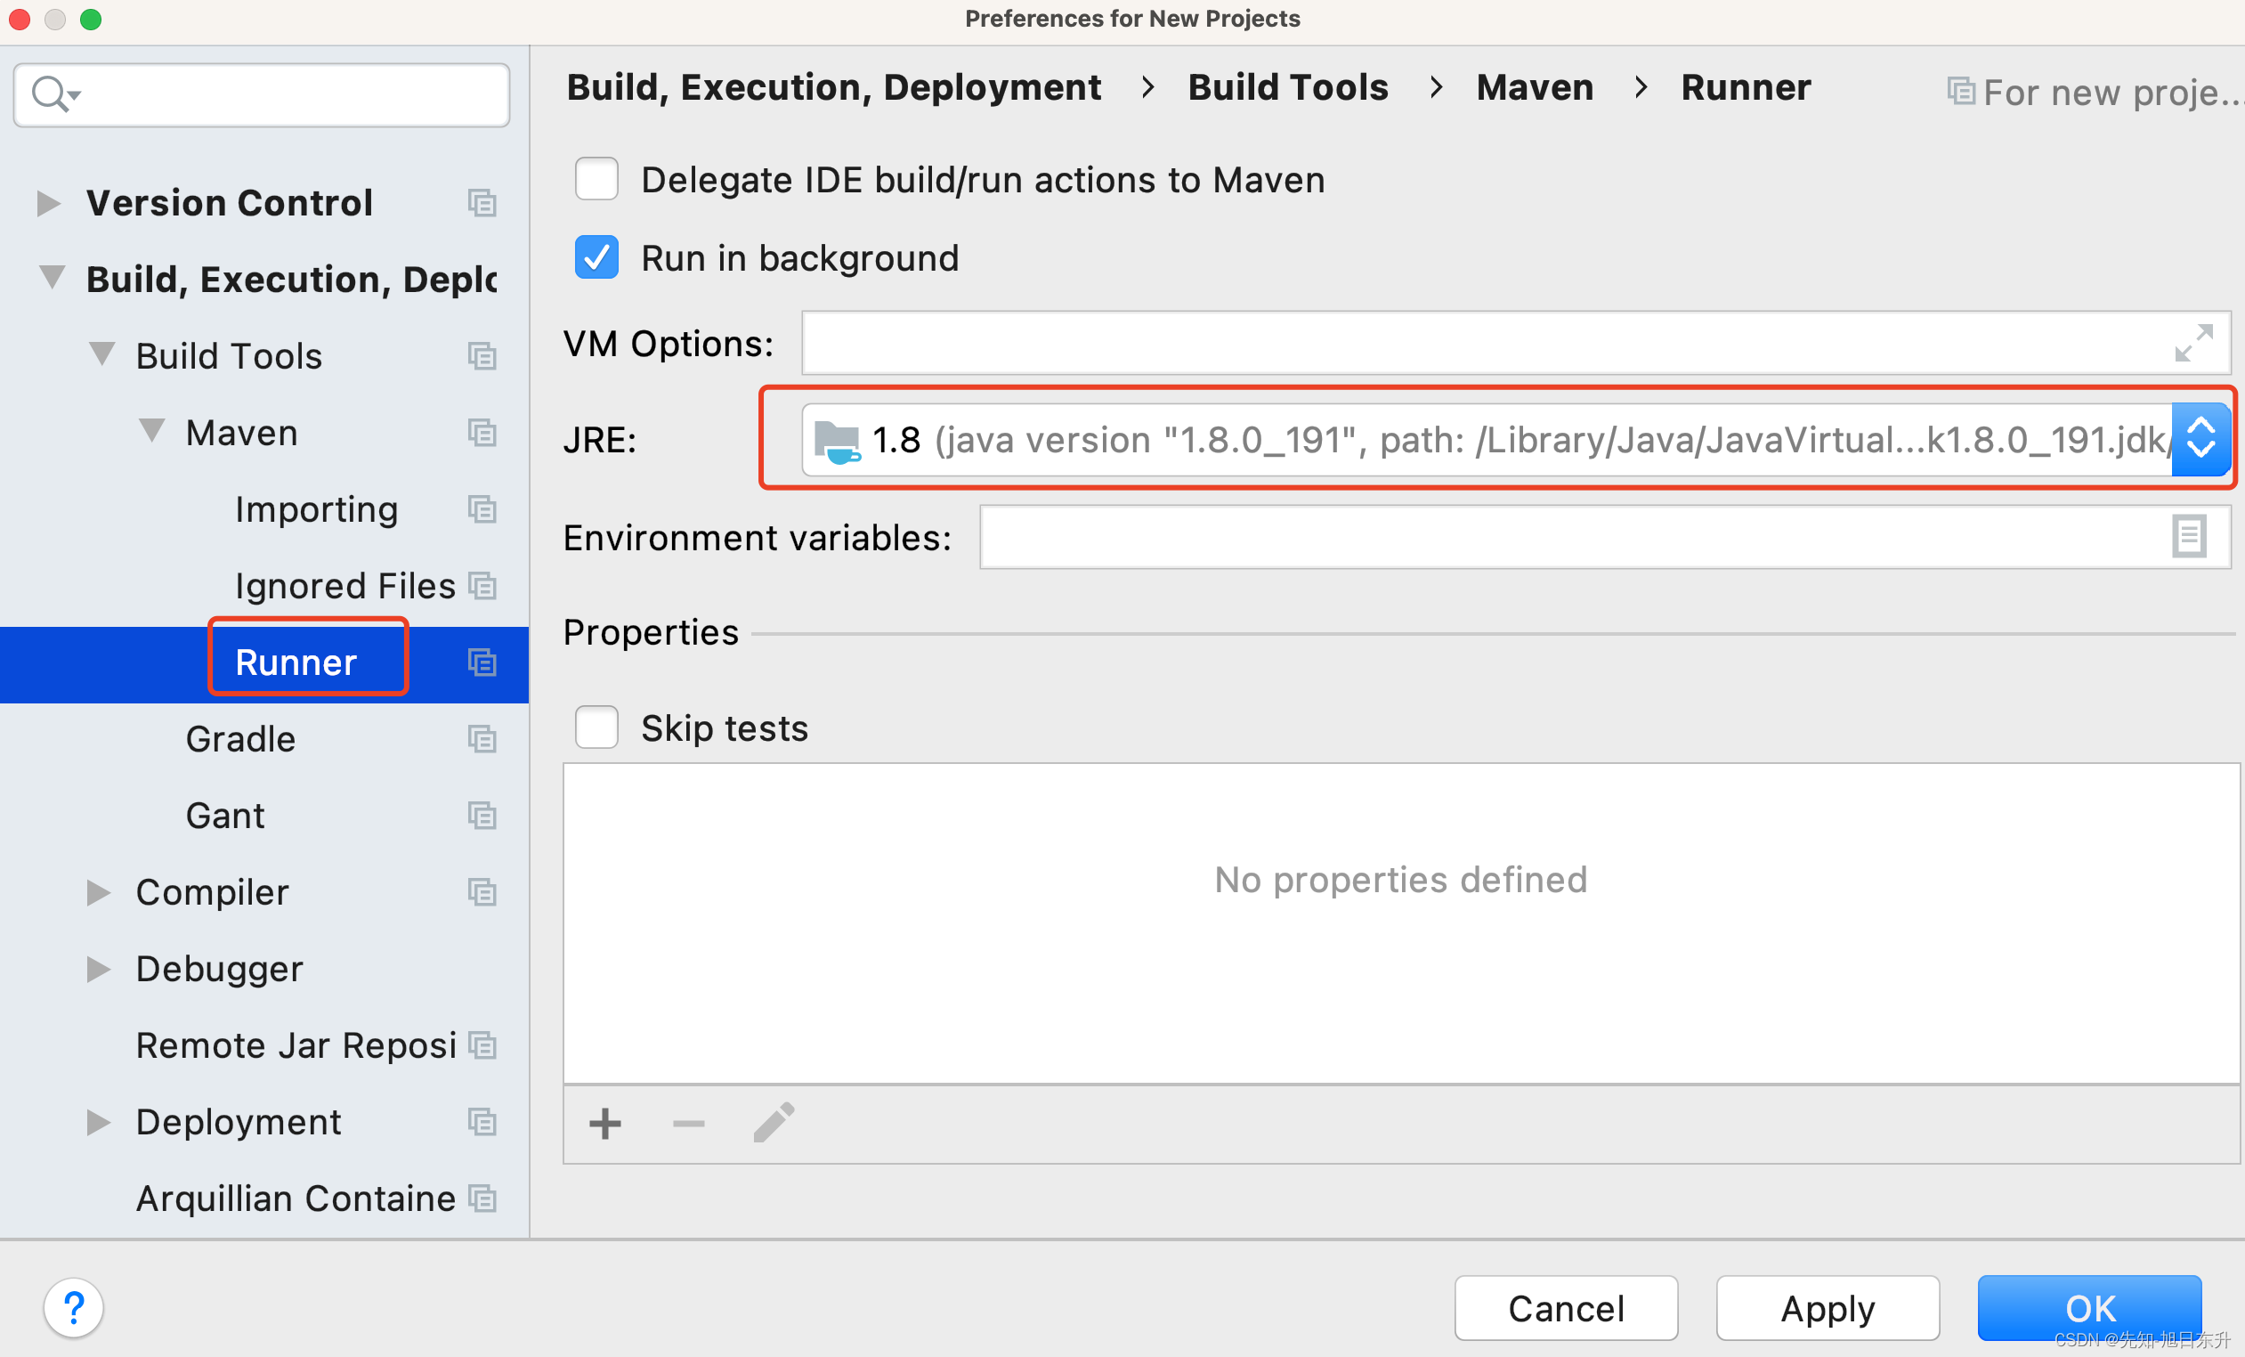Enable Delegate IDE build/run actions to Maven
This screenshot has width=2245, height=1357.
596,179
